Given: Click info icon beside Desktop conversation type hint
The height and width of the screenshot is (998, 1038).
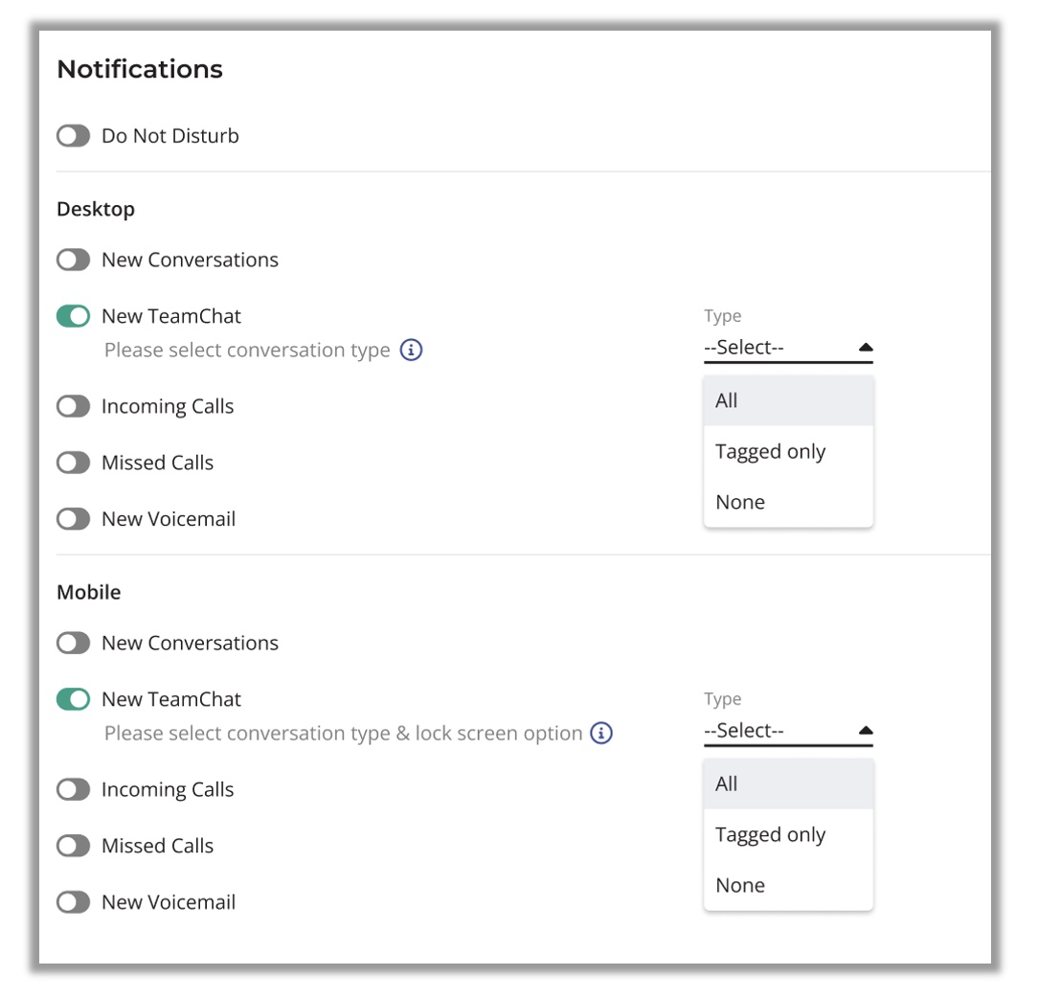Looking at the screenshot, I should (411, 350).
